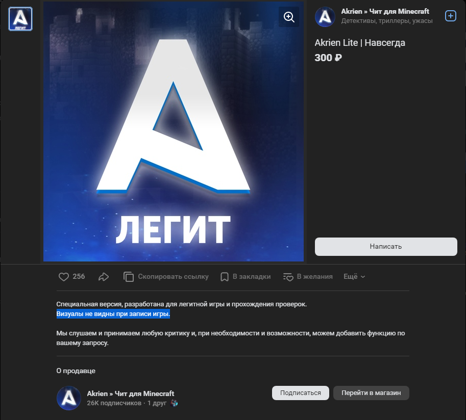Click Перейти в магазин
The height and width of the screenshot is (420, 466).
pyautogui.click(x=371, y=392)
